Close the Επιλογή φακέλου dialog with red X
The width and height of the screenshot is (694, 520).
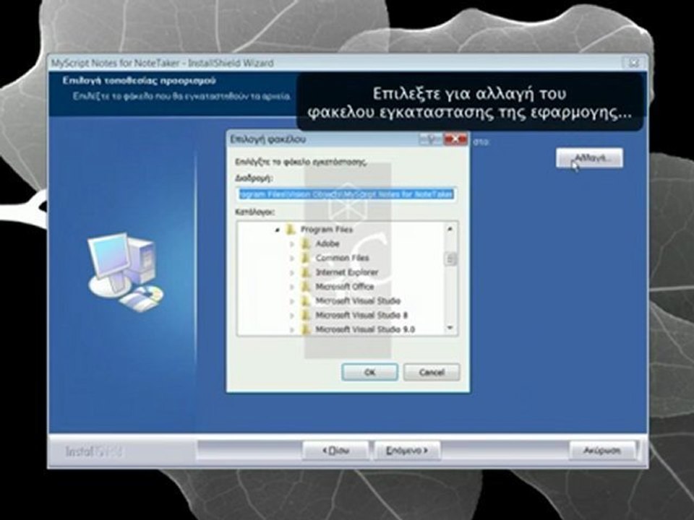point(455,139)
